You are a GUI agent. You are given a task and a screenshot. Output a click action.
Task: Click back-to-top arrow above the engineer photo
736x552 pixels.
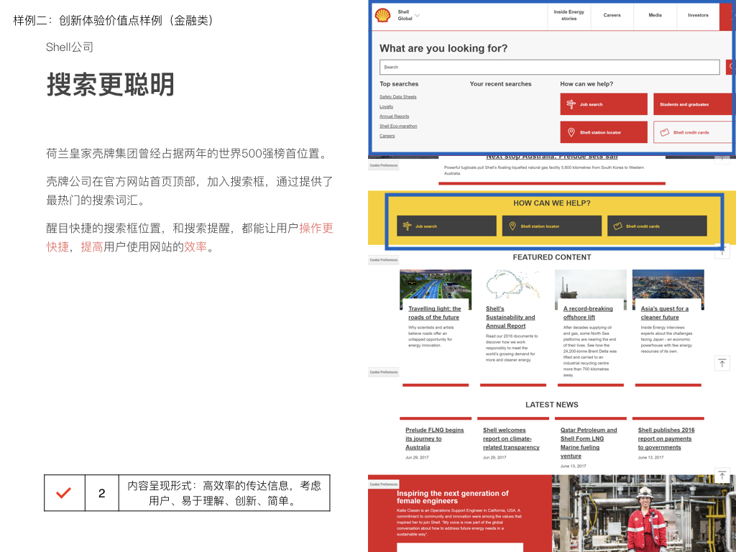point(722,476)
